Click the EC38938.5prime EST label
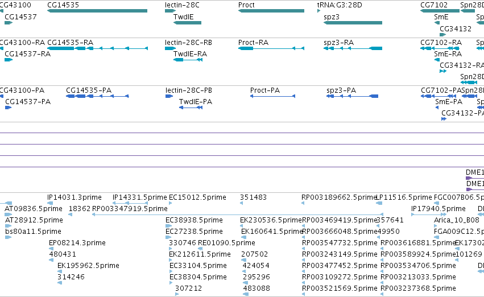The height and width of the screenshot is (297, 484). 194,220
